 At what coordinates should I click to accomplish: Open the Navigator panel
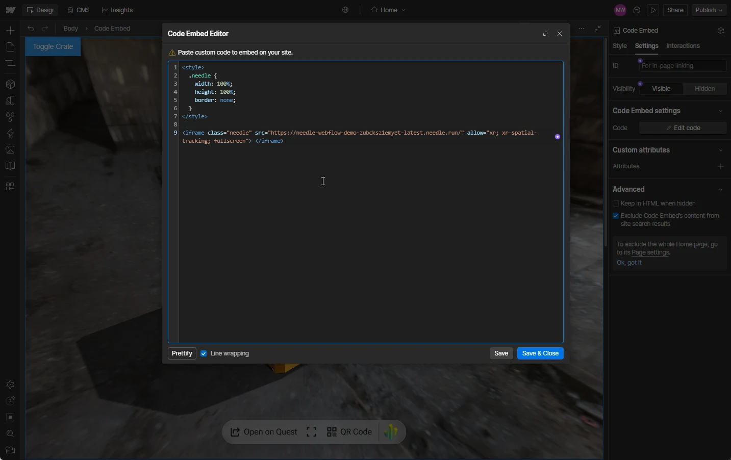pyautogui.click(x=10, y=63)
